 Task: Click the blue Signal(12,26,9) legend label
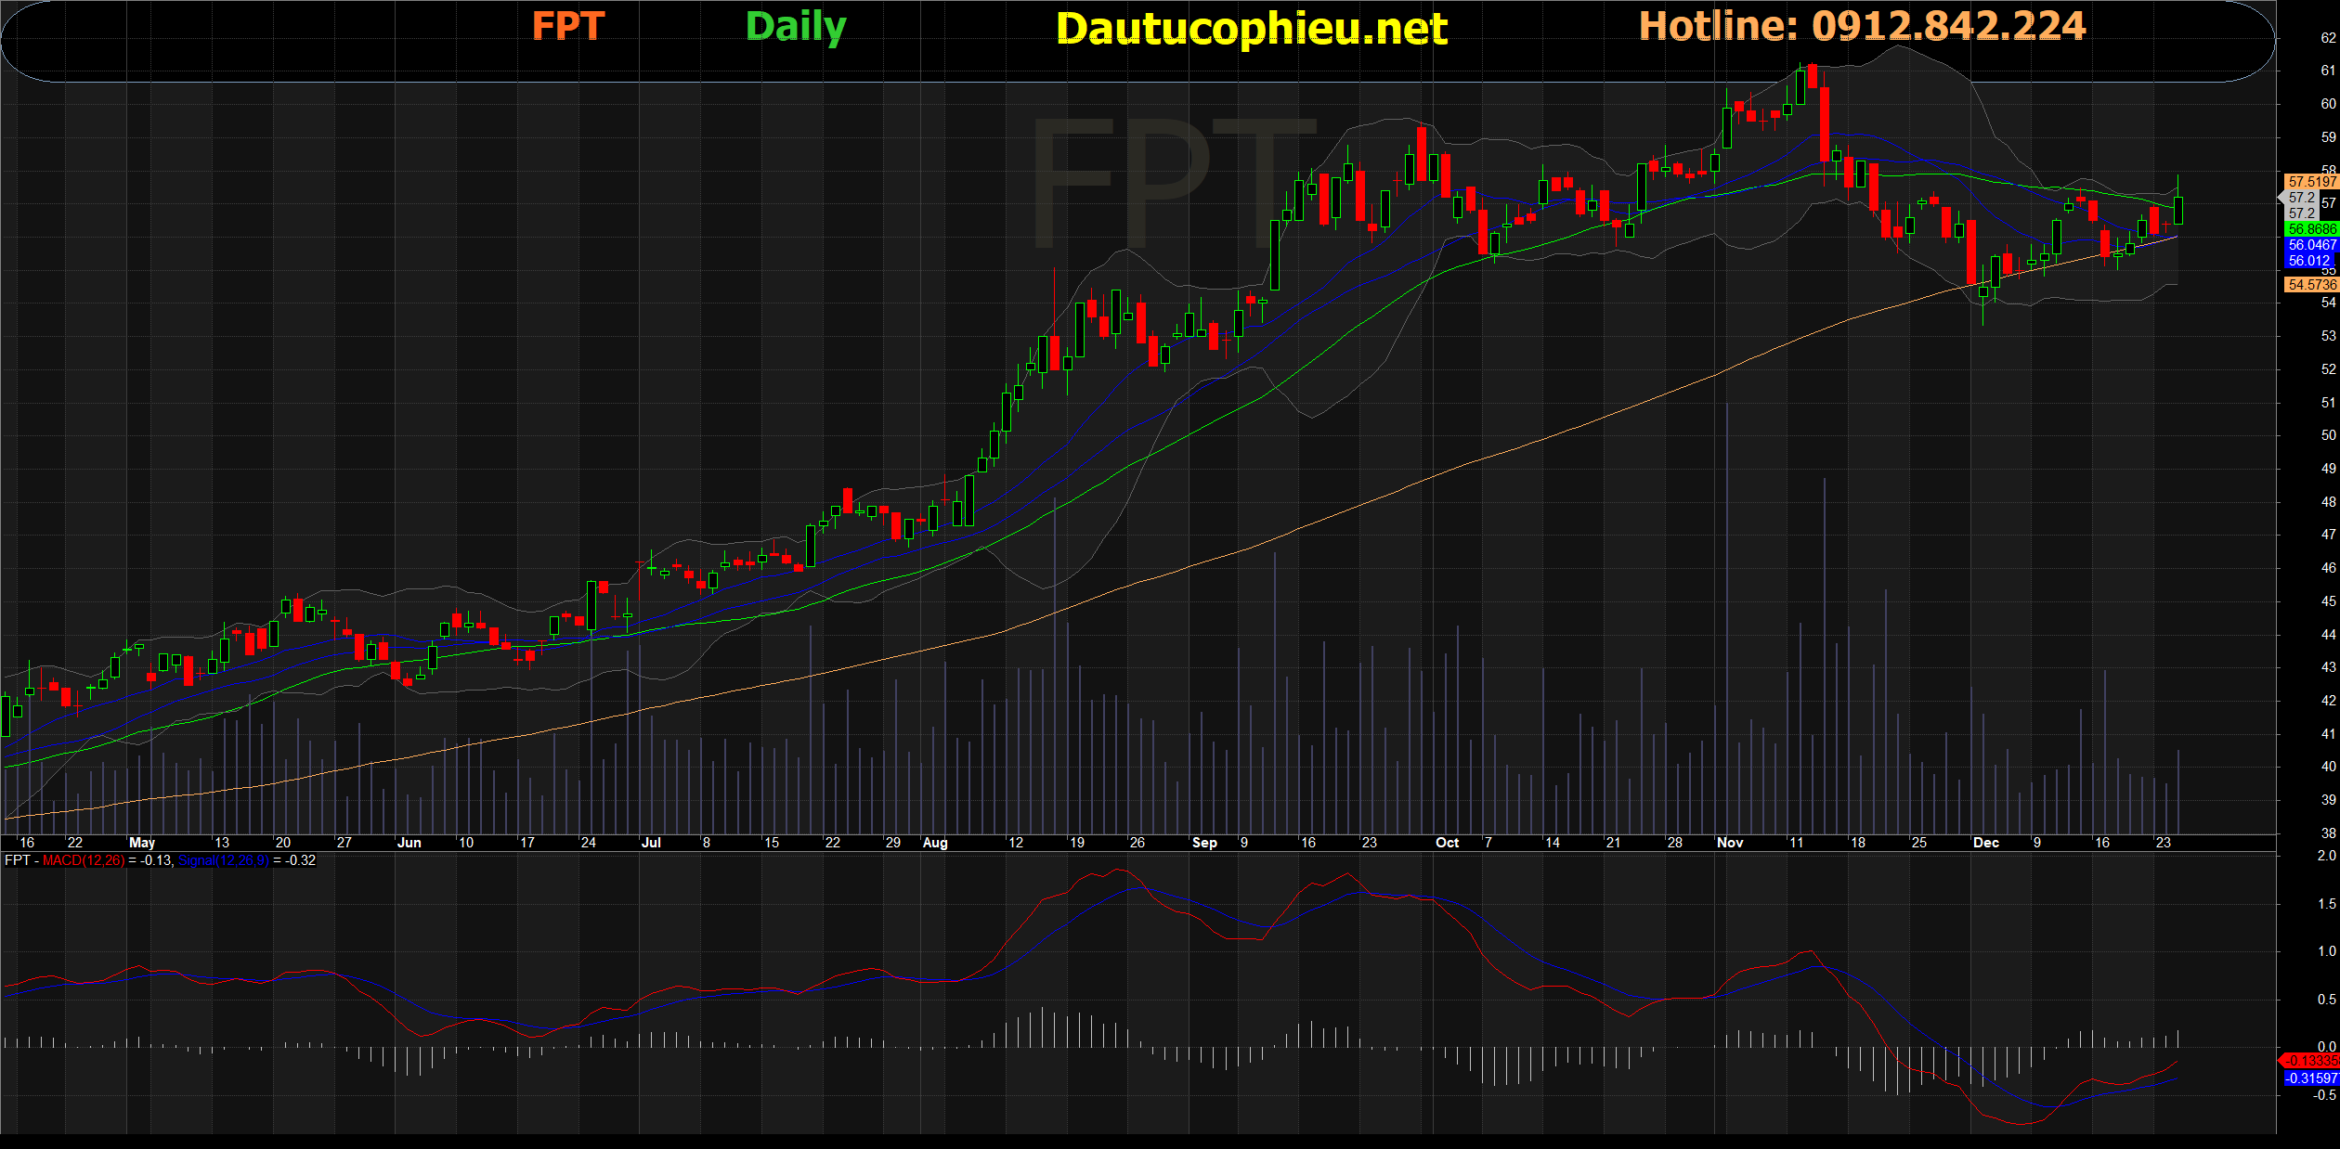point(224,860)
